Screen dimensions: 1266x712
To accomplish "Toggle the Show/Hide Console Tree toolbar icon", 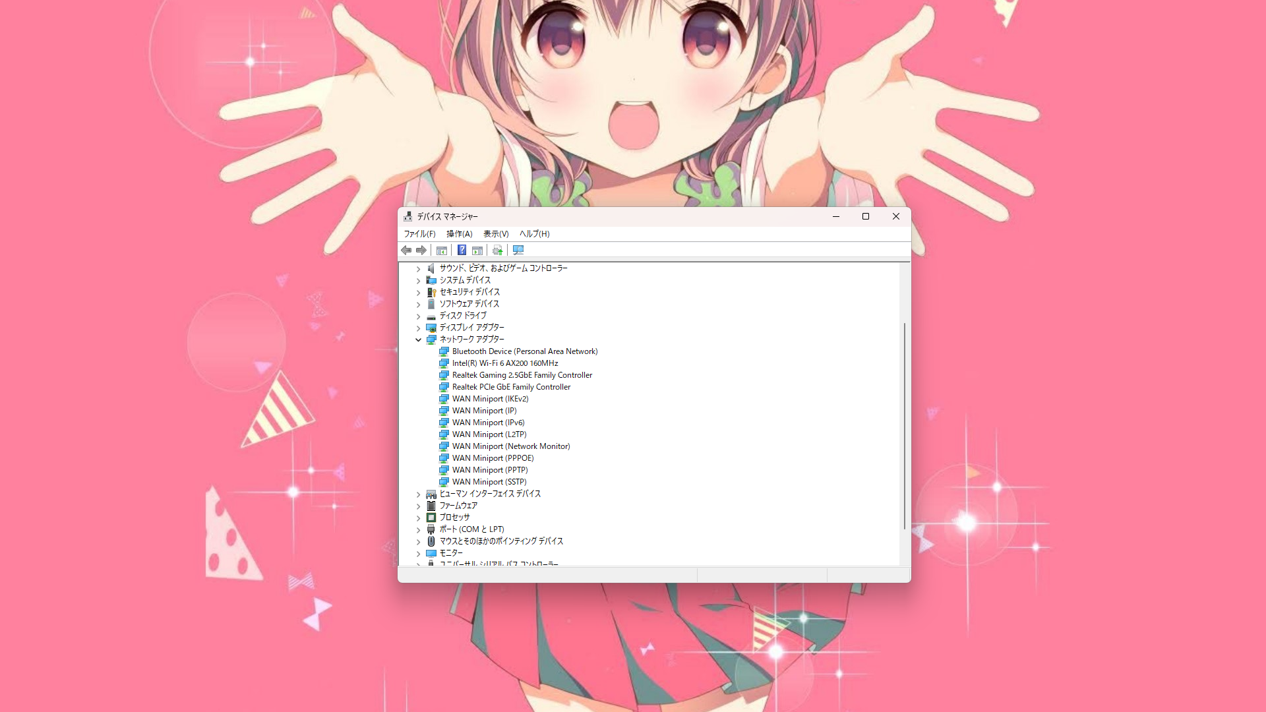I will (x=442, y=251).
